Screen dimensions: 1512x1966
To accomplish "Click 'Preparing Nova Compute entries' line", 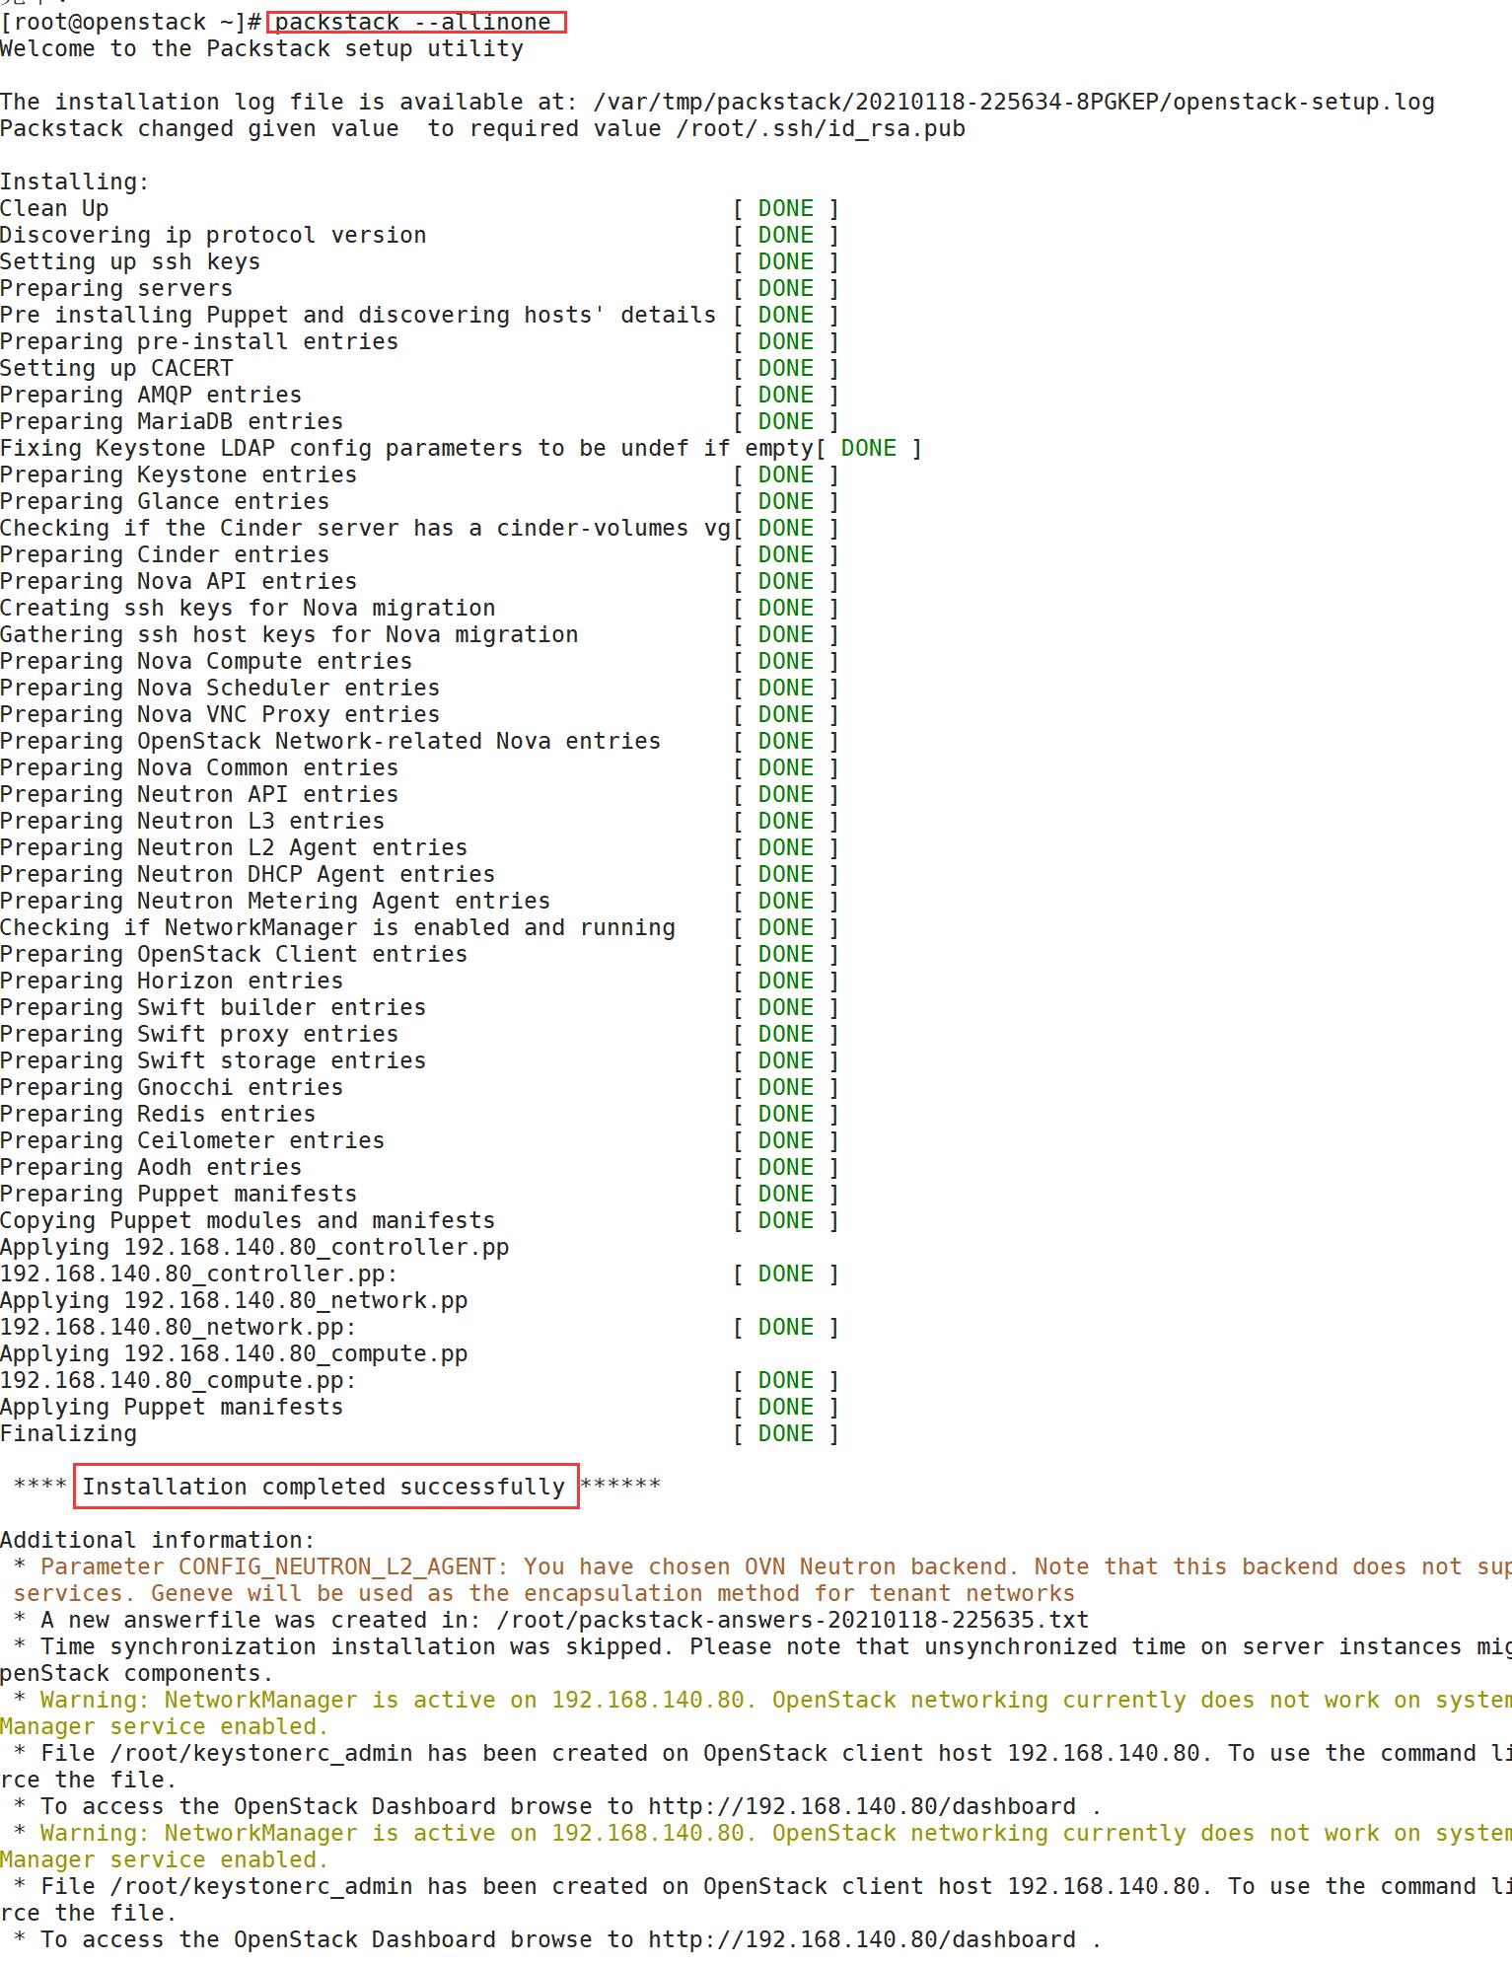I will click(x=206, y=662).
